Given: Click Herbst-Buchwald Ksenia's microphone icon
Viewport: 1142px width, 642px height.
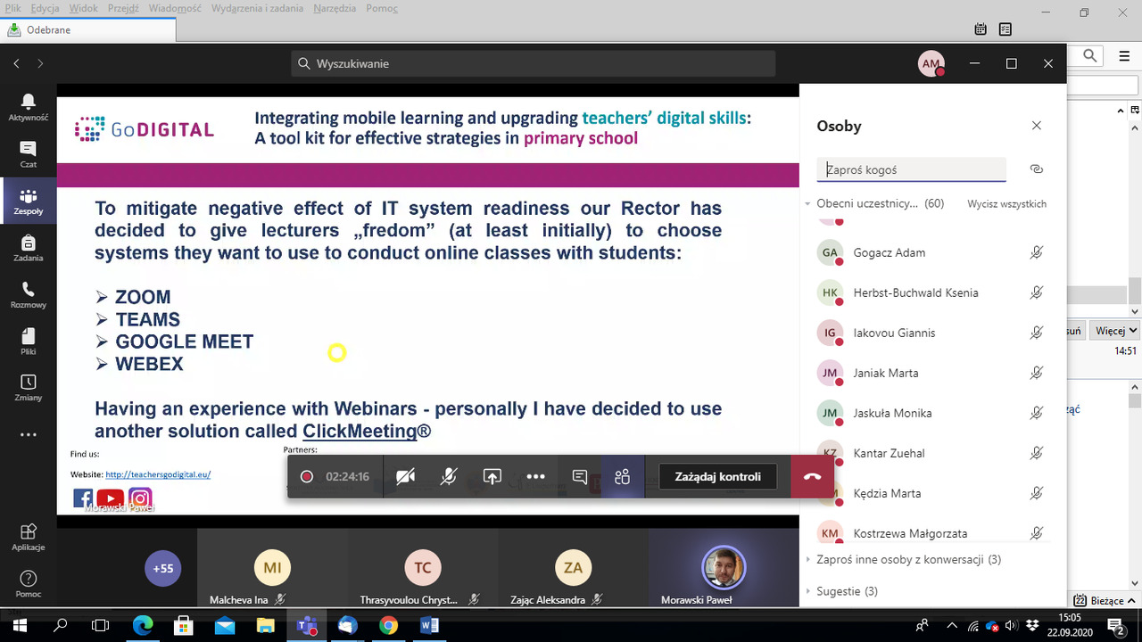Looking at the screenshot, I should (1037, 292).
